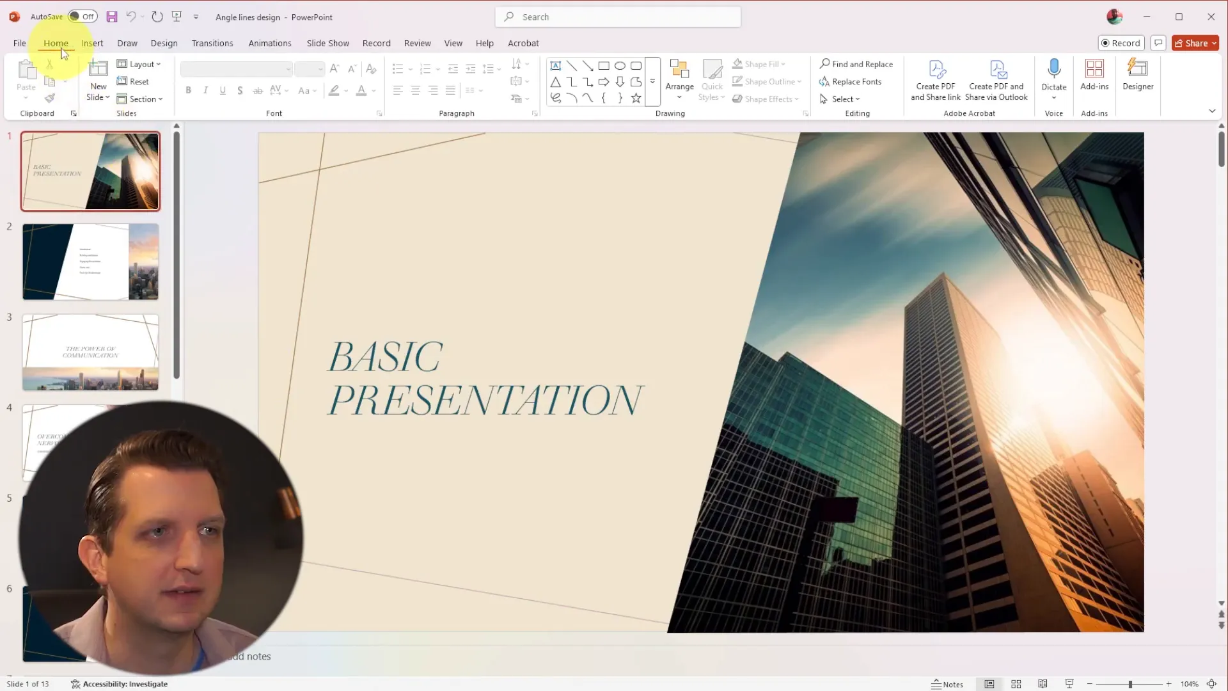
Task: Open the Slide Show tab
Action: point(327,43)
